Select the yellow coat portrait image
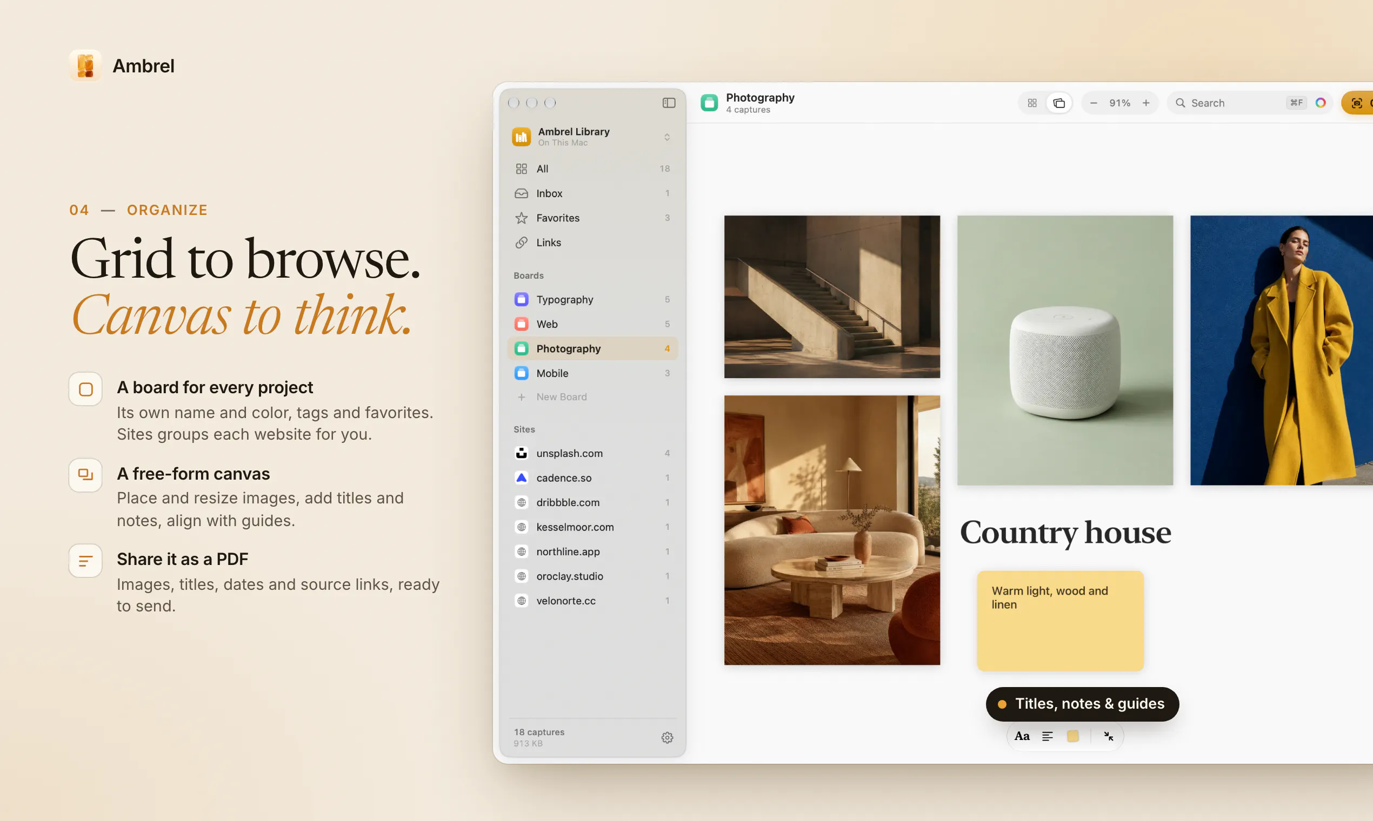 [1282, 350]
